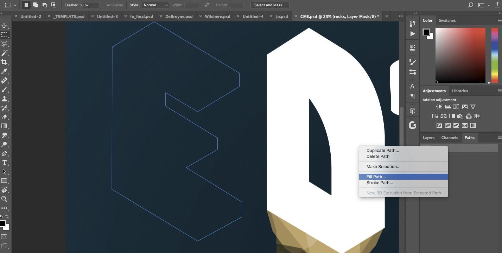Image resolution: width=502 pixels, height=253 pixels.
Task: Select the Spot Healing Brush tool
Action: [5, 80]
